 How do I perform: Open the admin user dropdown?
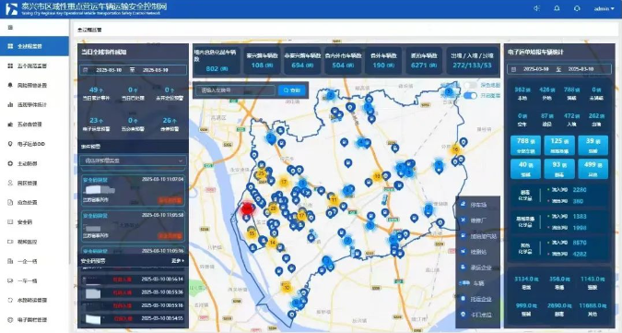[x=604, y=8]
